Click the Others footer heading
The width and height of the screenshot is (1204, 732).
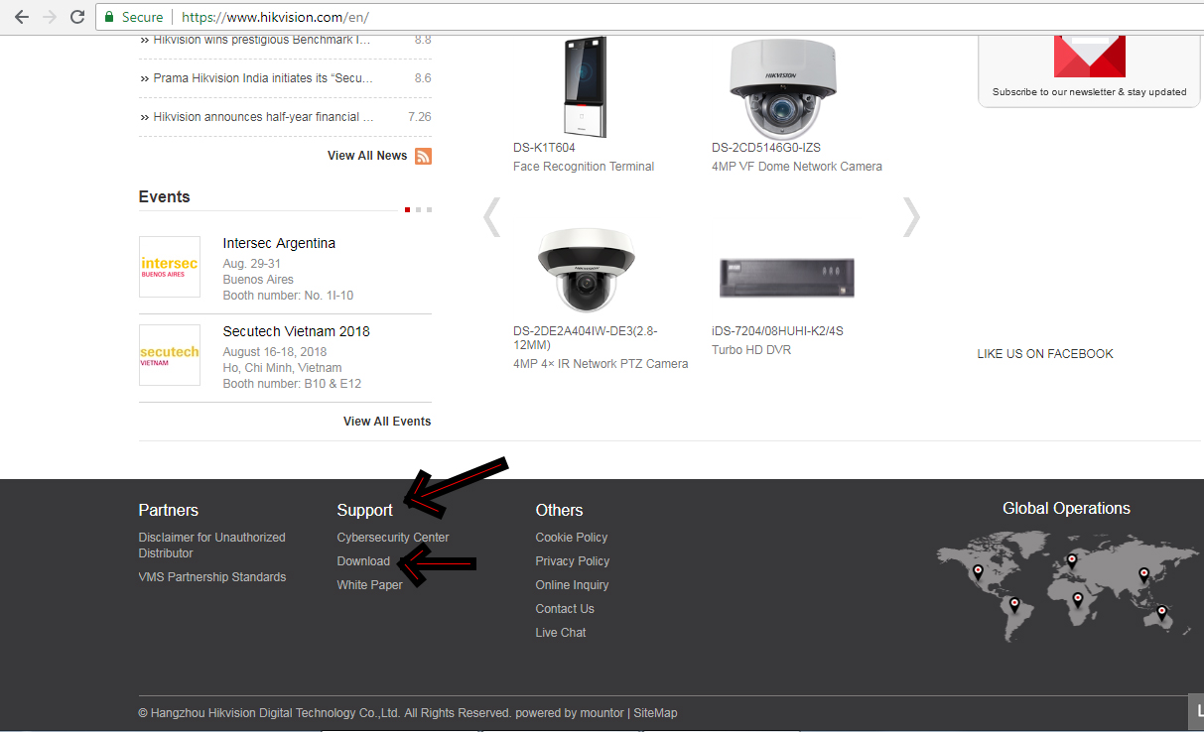(560, 510)
